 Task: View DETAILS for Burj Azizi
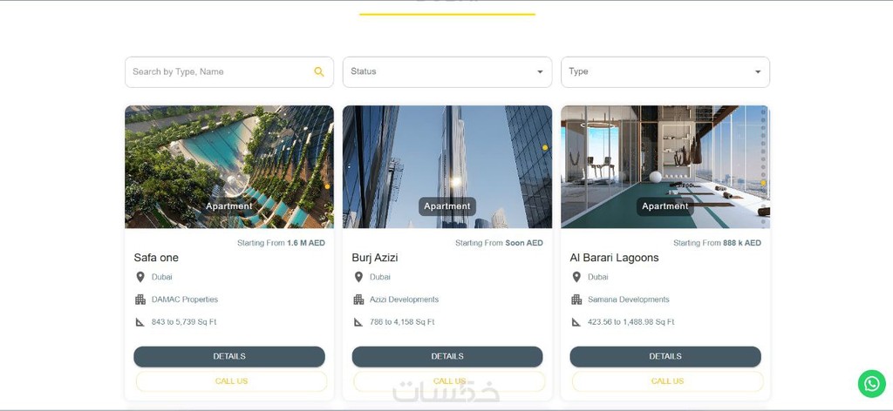pos(447,356)
